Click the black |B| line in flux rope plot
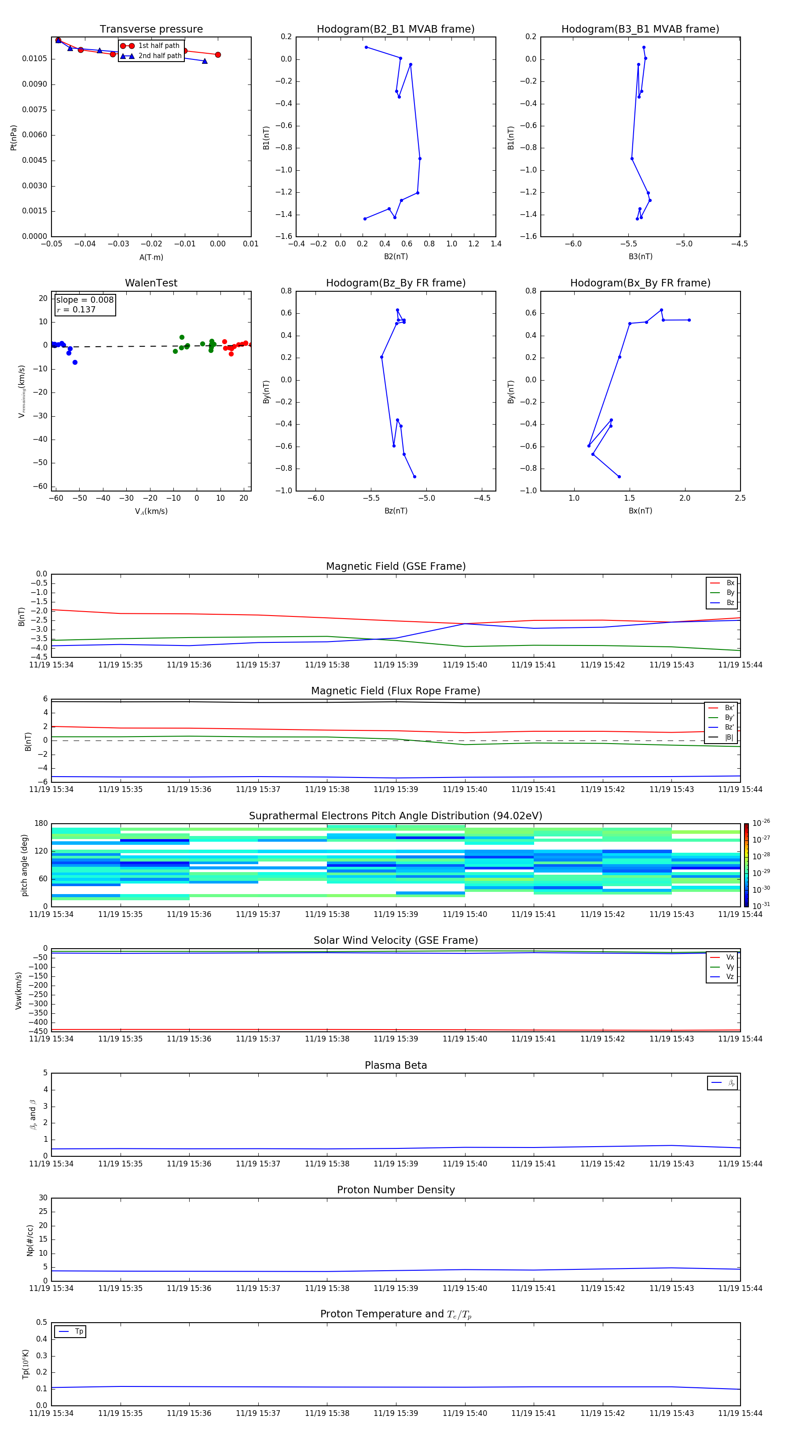This screenshot has height=1452, width=792. (x=396, y=702)
